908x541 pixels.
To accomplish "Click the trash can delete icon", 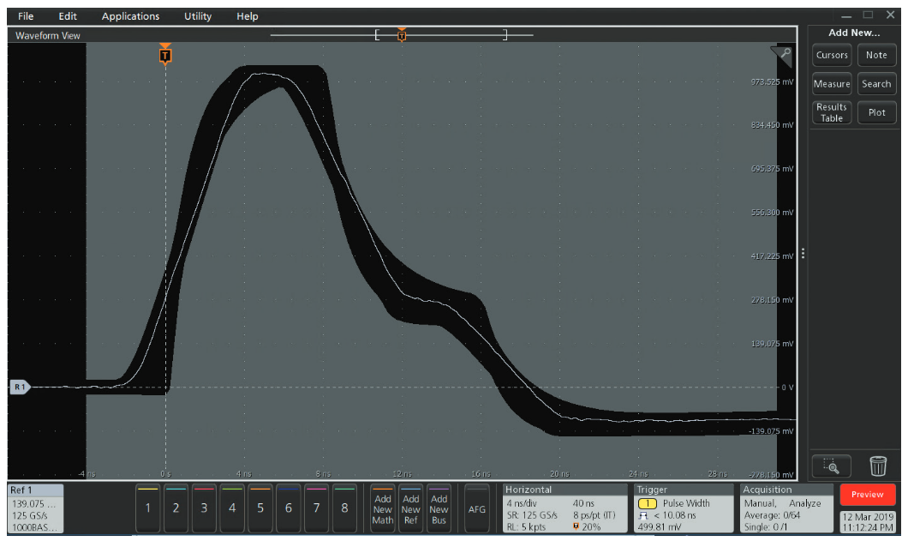I will click(x=878, y=466).
